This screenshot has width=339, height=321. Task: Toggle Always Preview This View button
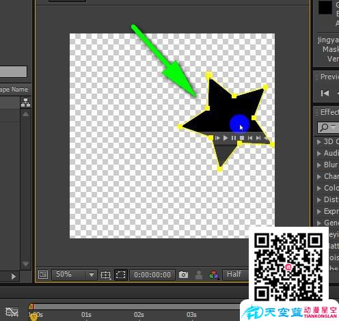click(x=43, y=275)
